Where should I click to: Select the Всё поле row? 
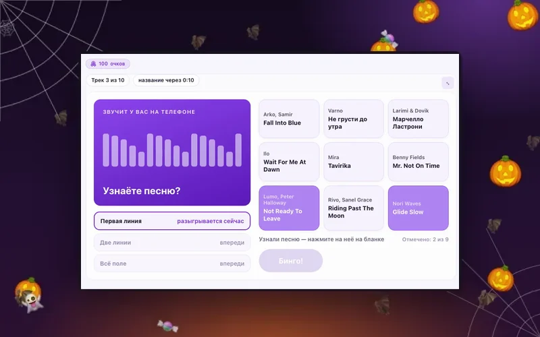pyautogui.click(x=172, y=264)
